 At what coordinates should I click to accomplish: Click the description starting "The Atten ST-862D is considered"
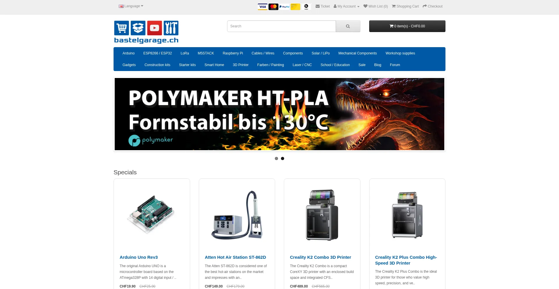[236, 272]
